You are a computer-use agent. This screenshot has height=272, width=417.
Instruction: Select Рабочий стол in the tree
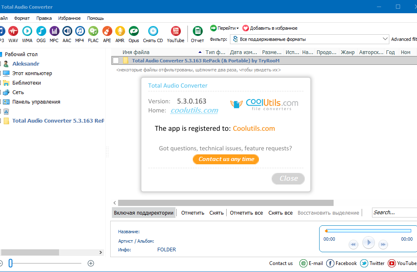pos(21,54)
